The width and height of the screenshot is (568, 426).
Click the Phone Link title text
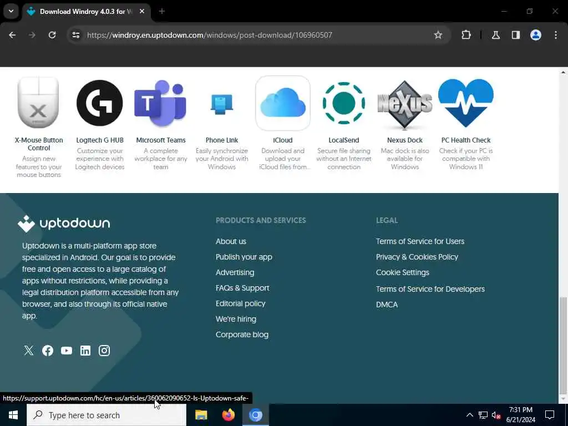point(222,140)
